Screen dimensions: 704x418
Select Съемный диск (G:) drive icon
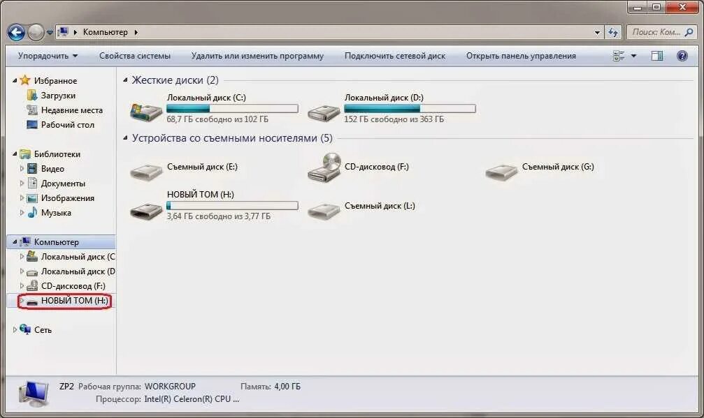tap(501, 171)
